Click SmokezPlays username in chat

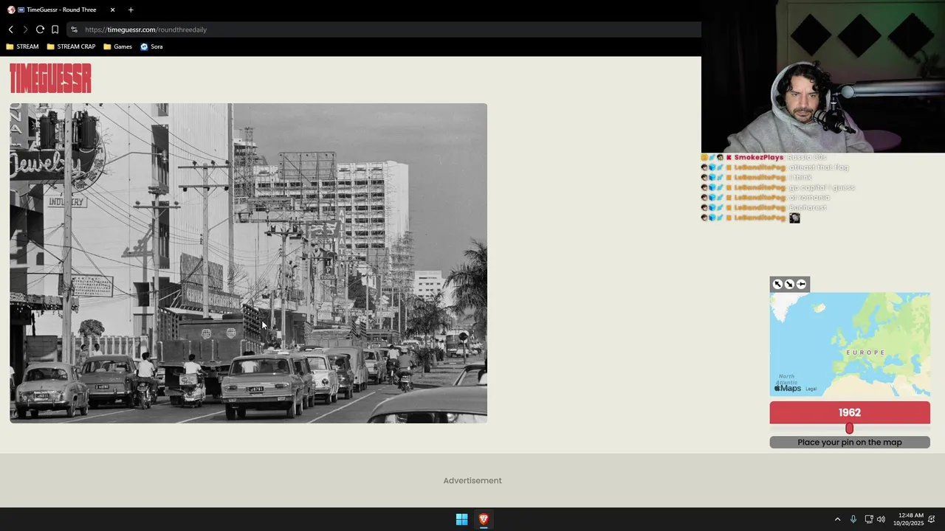tap(758, 157)
